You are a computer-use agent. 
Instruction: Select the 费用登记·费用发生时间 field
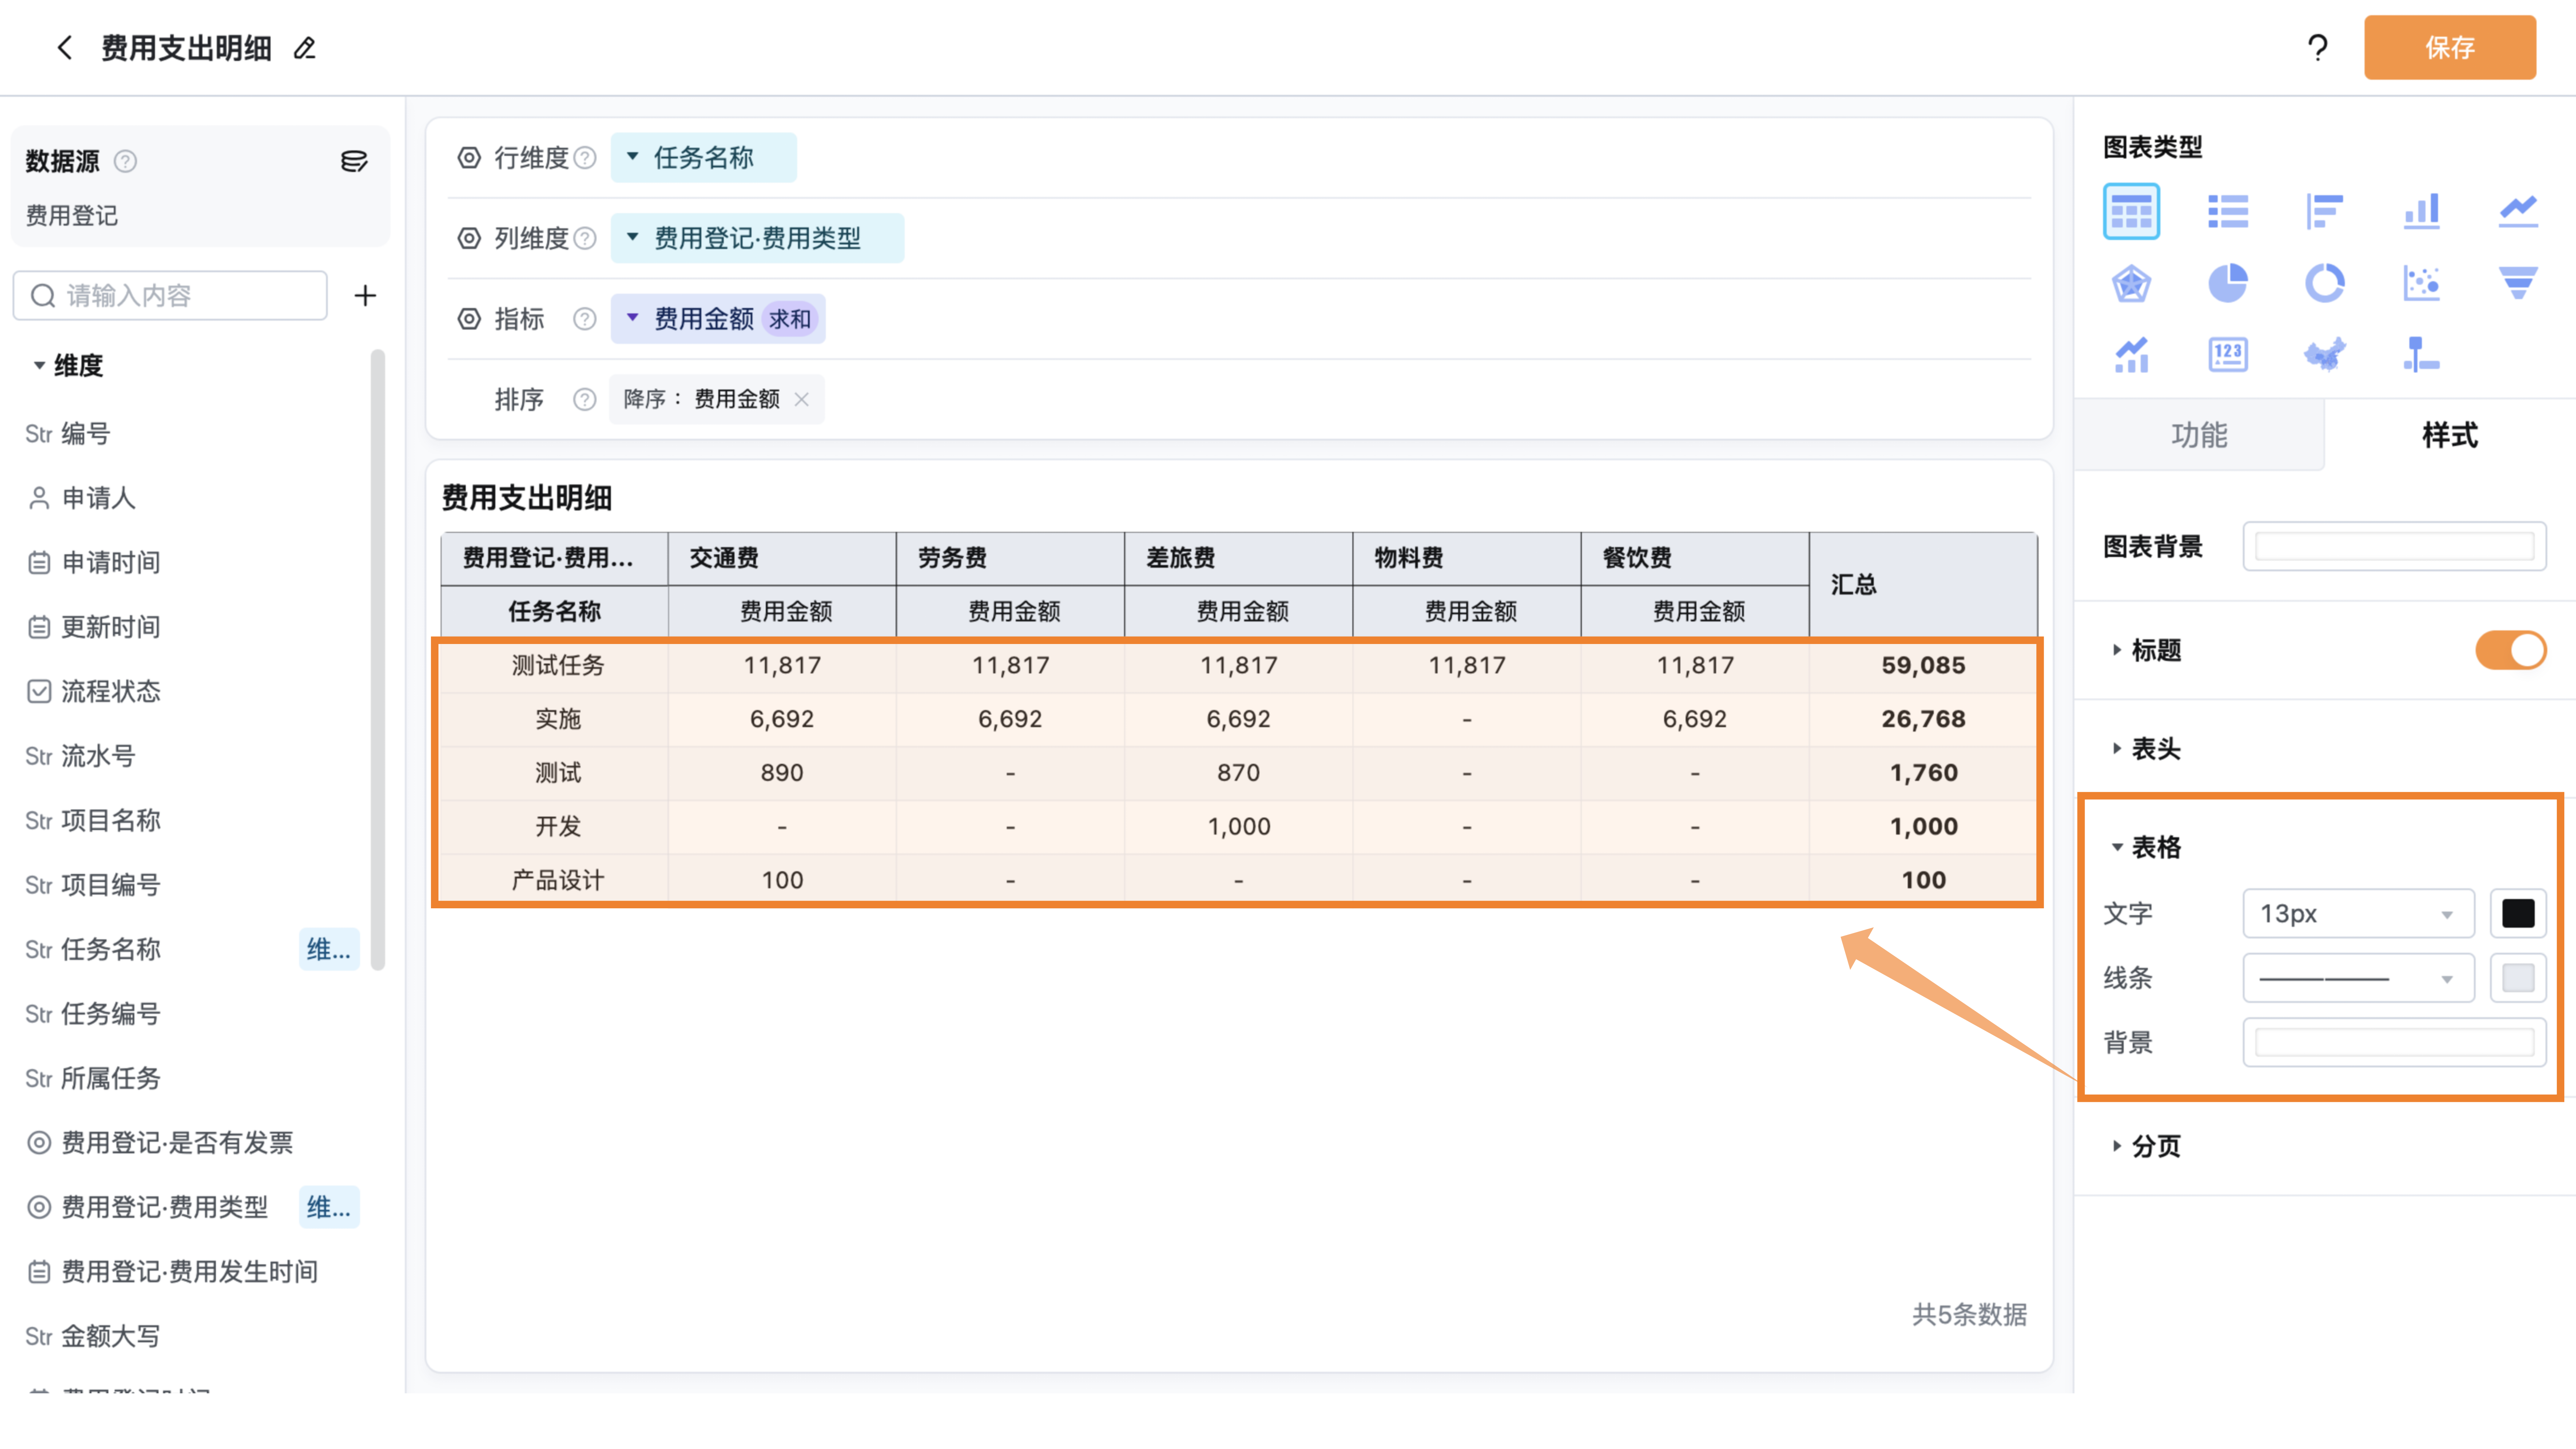(172, 1272)
